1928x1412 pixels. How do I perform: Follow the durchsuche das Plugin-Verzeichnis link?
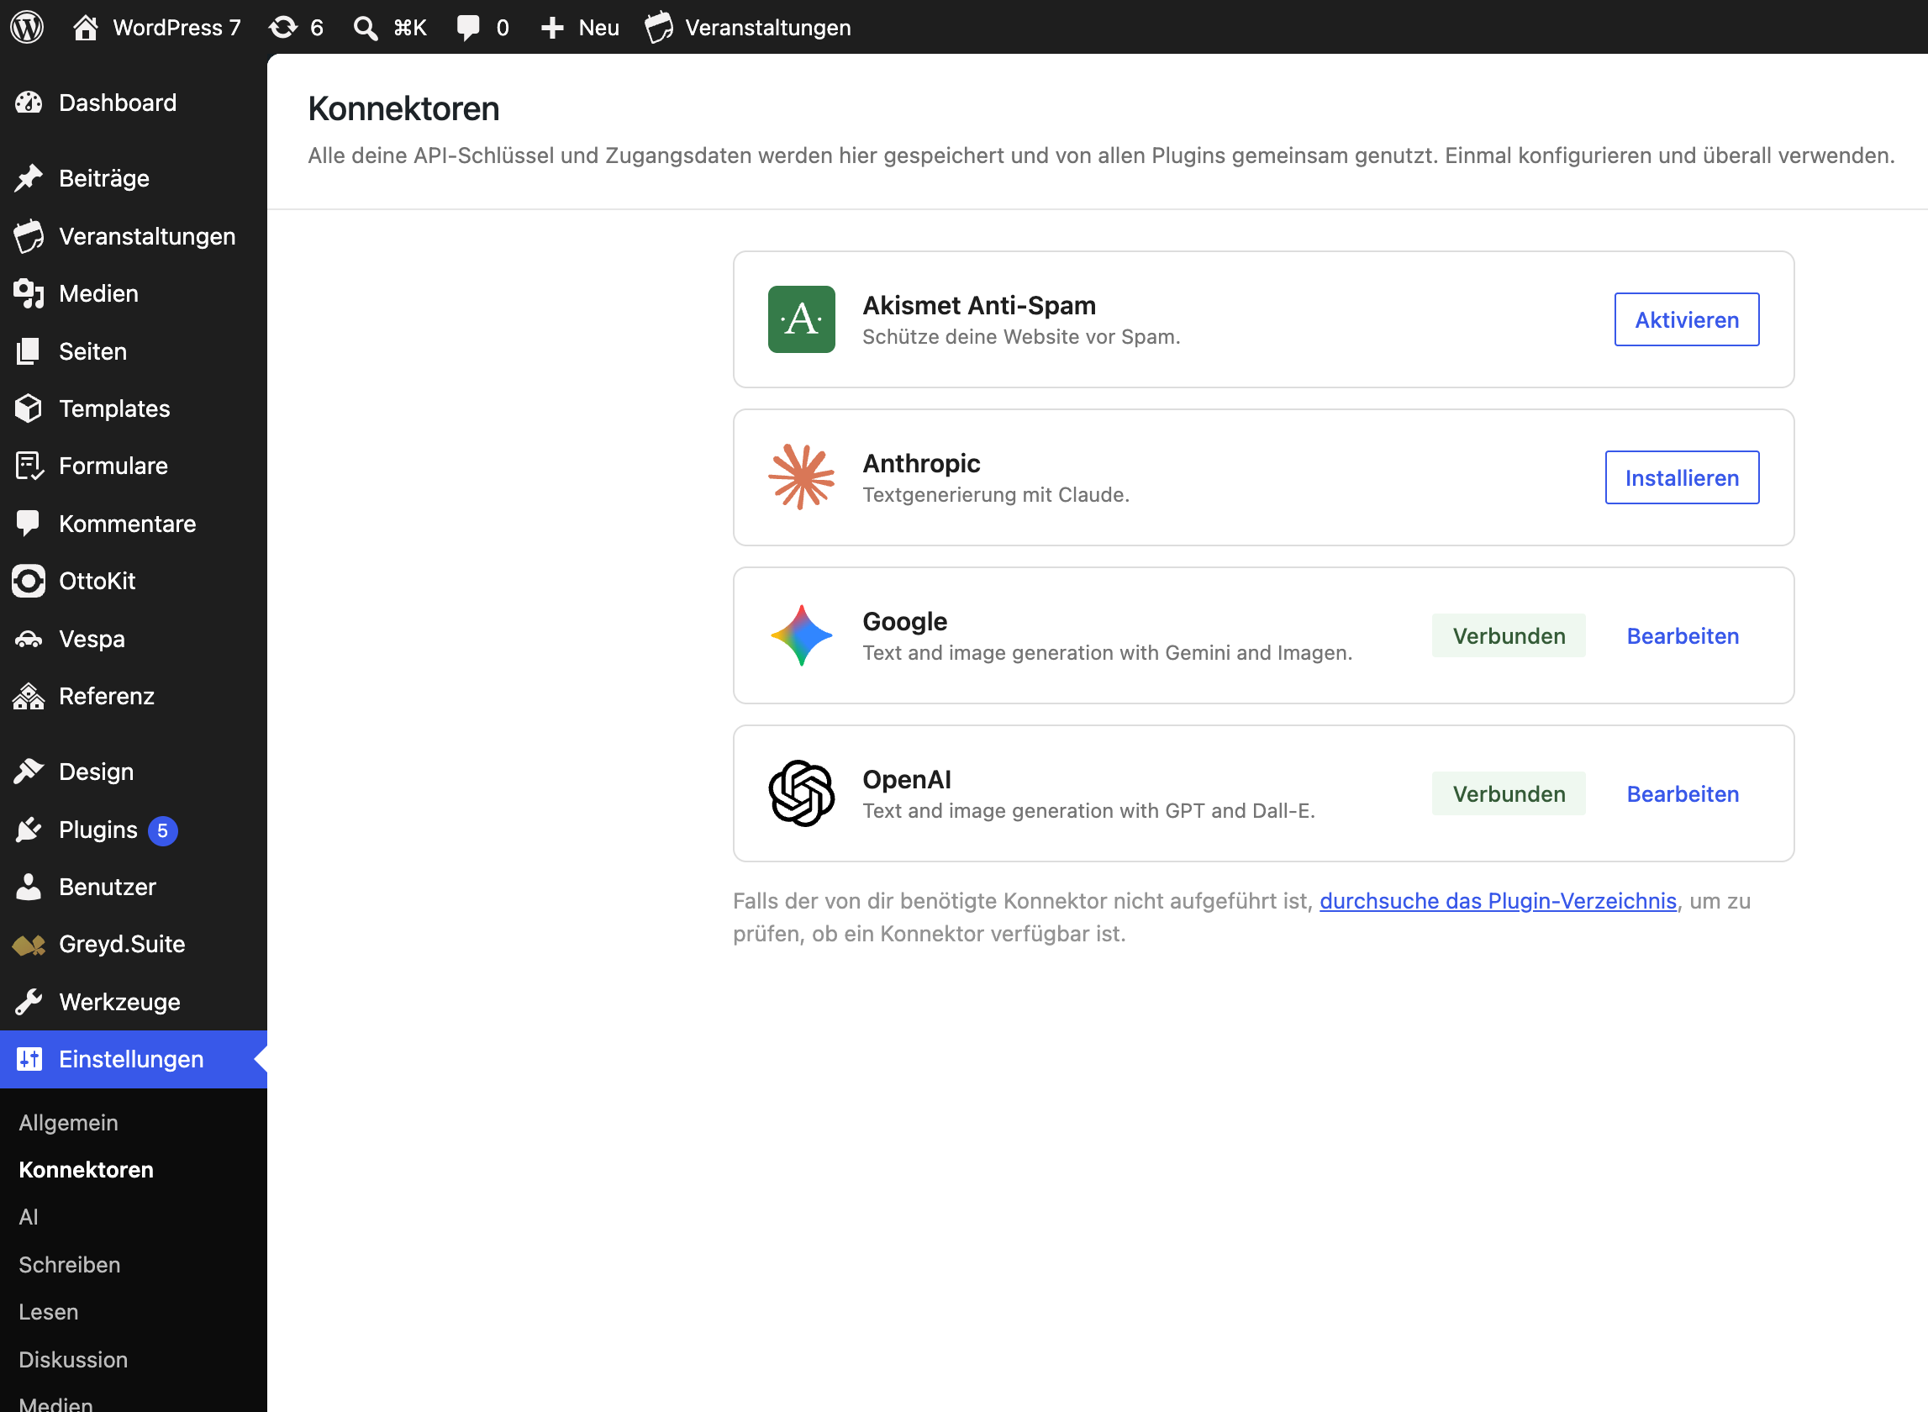click(x=1498, y=901)
